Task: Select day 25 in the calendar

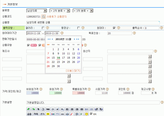Action: pos(63,62)
